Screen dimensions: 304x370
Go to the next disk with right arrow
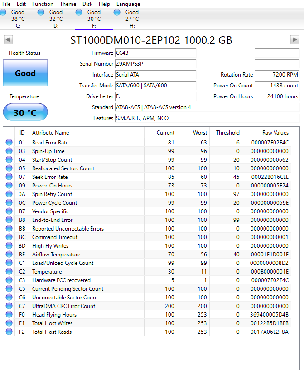point(294,39)
